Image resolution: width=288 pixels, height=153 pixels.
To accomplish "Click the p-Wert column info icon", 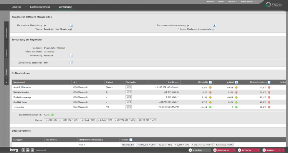I will (237, 82).
